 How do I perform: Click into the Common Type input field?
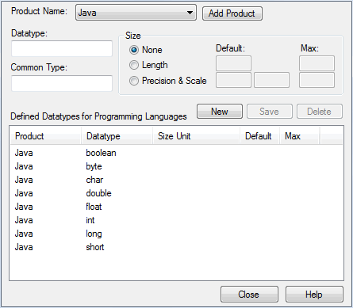62,83
